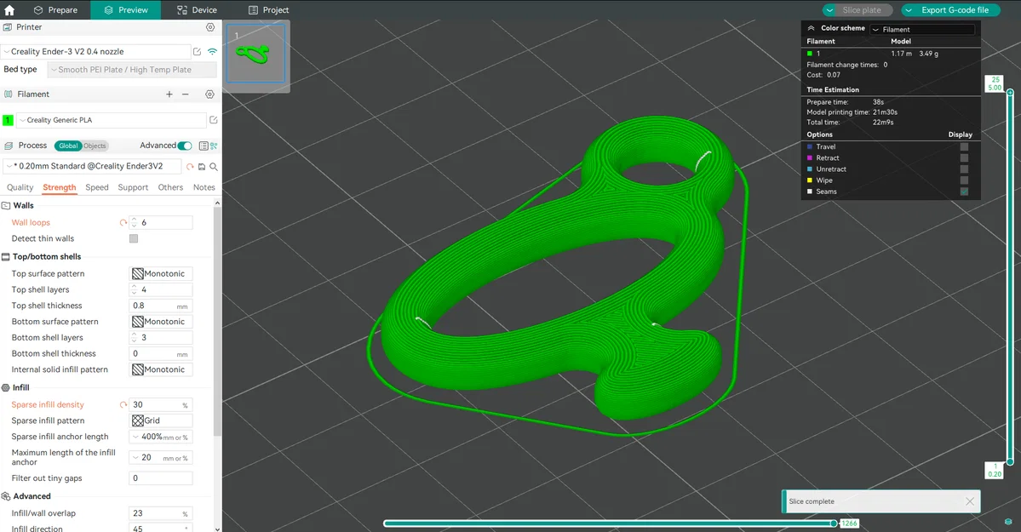Click the Top surface pattern Monotonic icon
The image size is (1021, 532).
pyautogui.click(x=137, y=274)
